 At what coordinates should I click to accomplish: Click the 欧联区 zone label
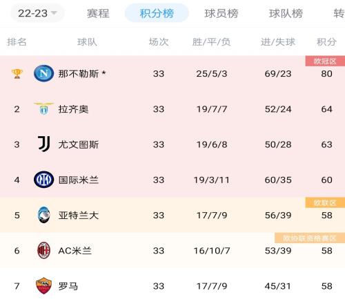325,202
